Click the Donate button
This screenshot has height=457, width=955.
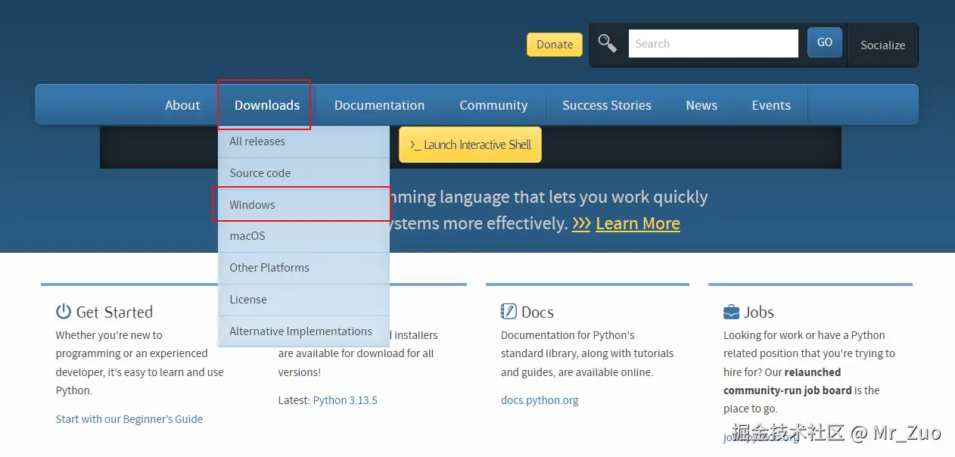(555, 45)
